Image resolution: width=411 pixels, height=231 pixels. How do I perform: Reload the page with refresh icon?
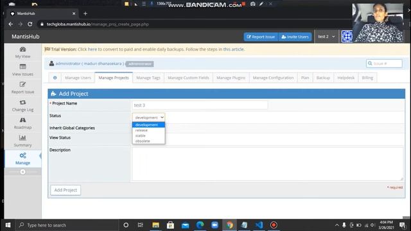tap(30, 24)
